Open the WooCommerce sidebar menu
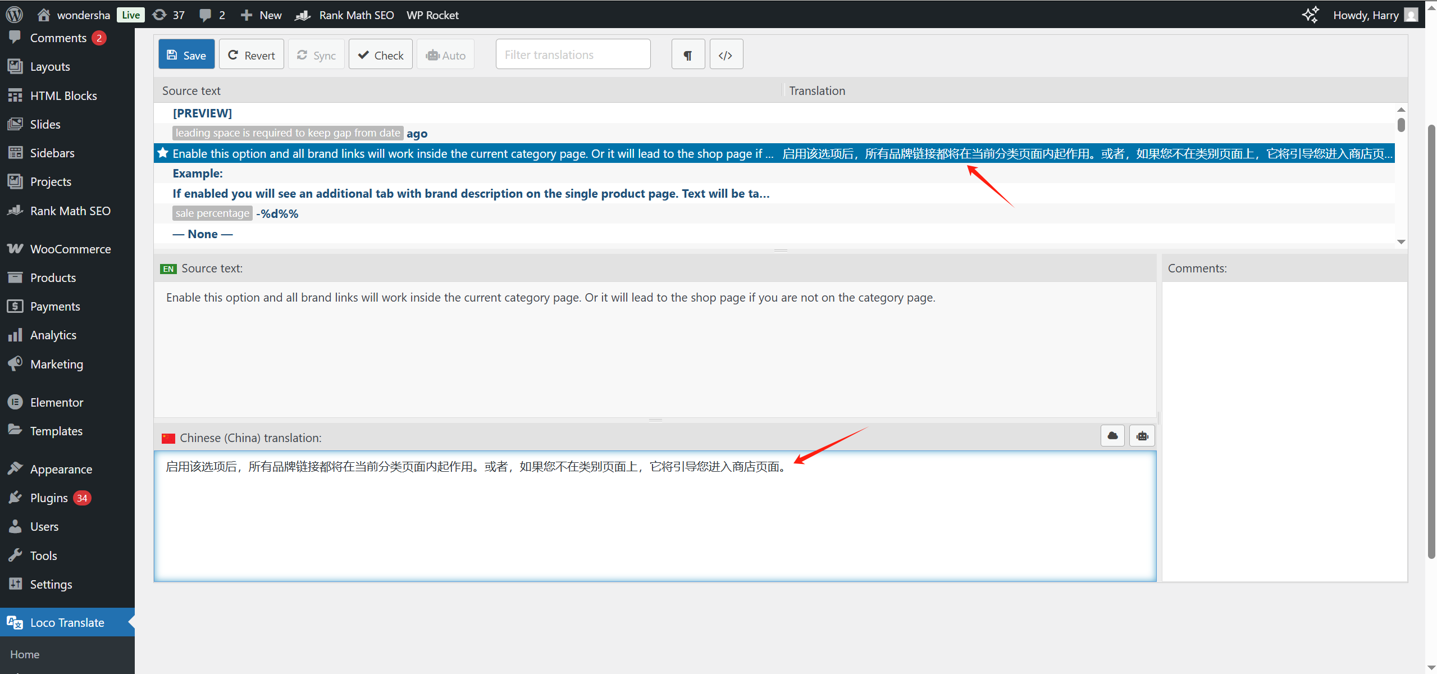 (x=70, y=249)
